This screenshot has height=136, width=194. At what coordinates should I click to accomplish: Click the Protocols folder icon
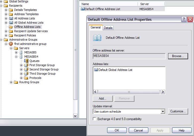pos(26,78)
